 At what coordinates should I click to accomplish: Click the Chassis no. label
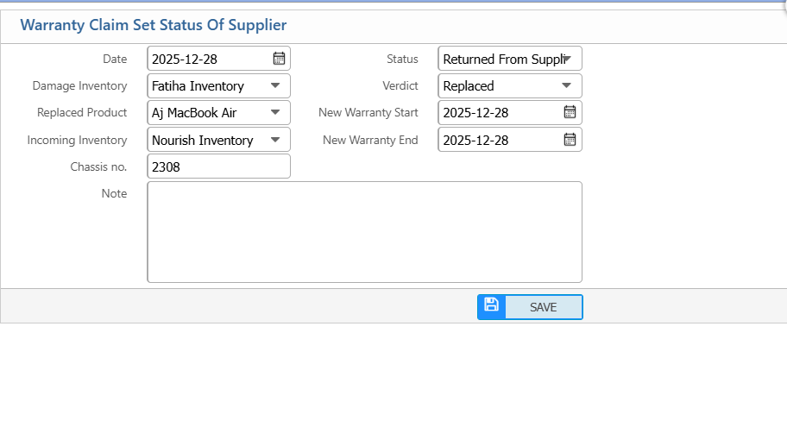pos(98,166)
